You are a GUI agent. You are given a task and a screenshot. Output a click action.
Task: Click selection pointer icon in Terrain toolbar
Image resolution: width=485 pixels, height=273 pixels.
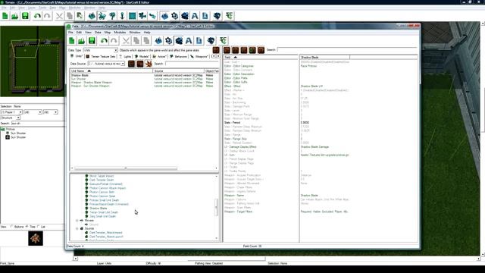(80, 16)
